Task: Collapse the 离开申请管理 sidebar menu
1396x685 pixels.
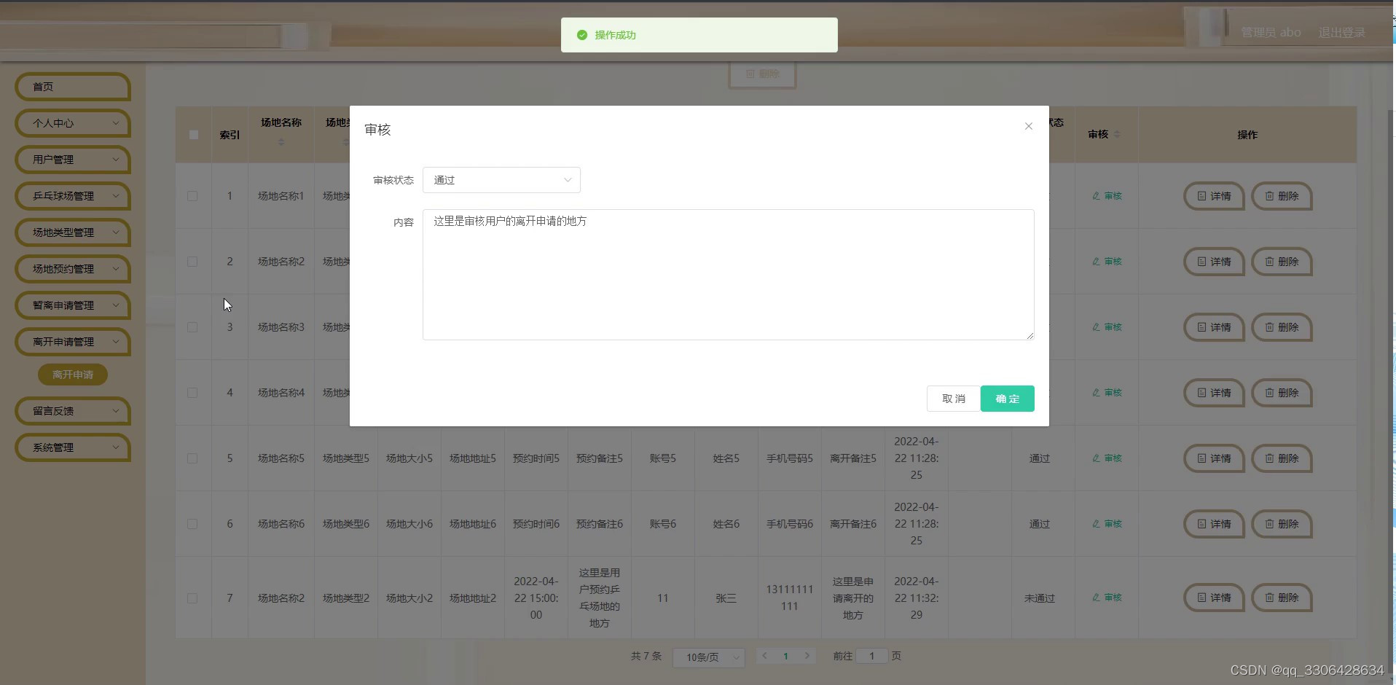Action: 73,342
